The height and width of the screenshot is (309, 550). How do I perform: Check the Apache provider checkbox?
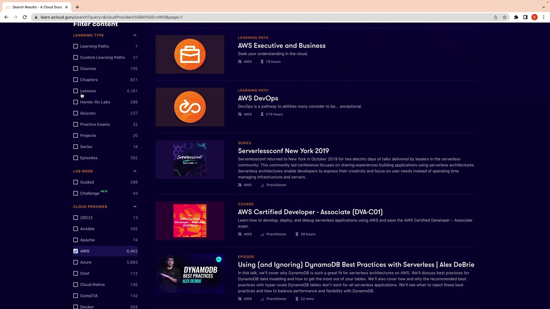click(76, 240)
